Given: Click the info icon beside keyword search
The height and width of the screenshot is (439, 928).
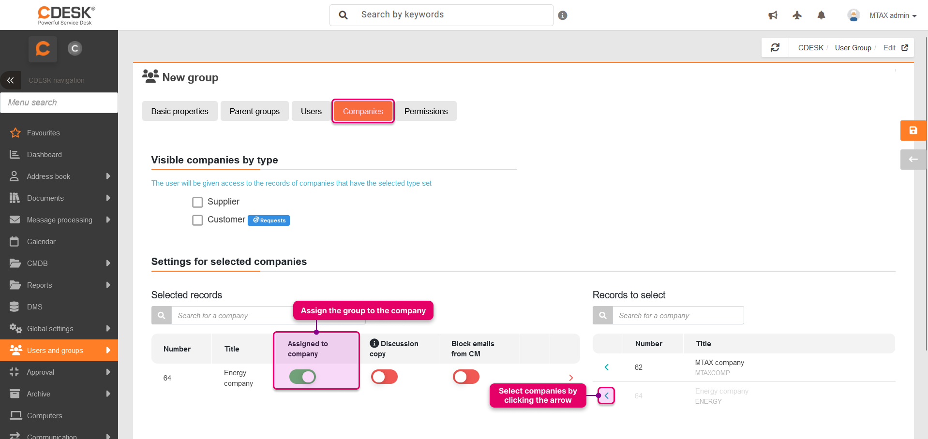Looking at the screenshot, I should (x=562, y=15).
